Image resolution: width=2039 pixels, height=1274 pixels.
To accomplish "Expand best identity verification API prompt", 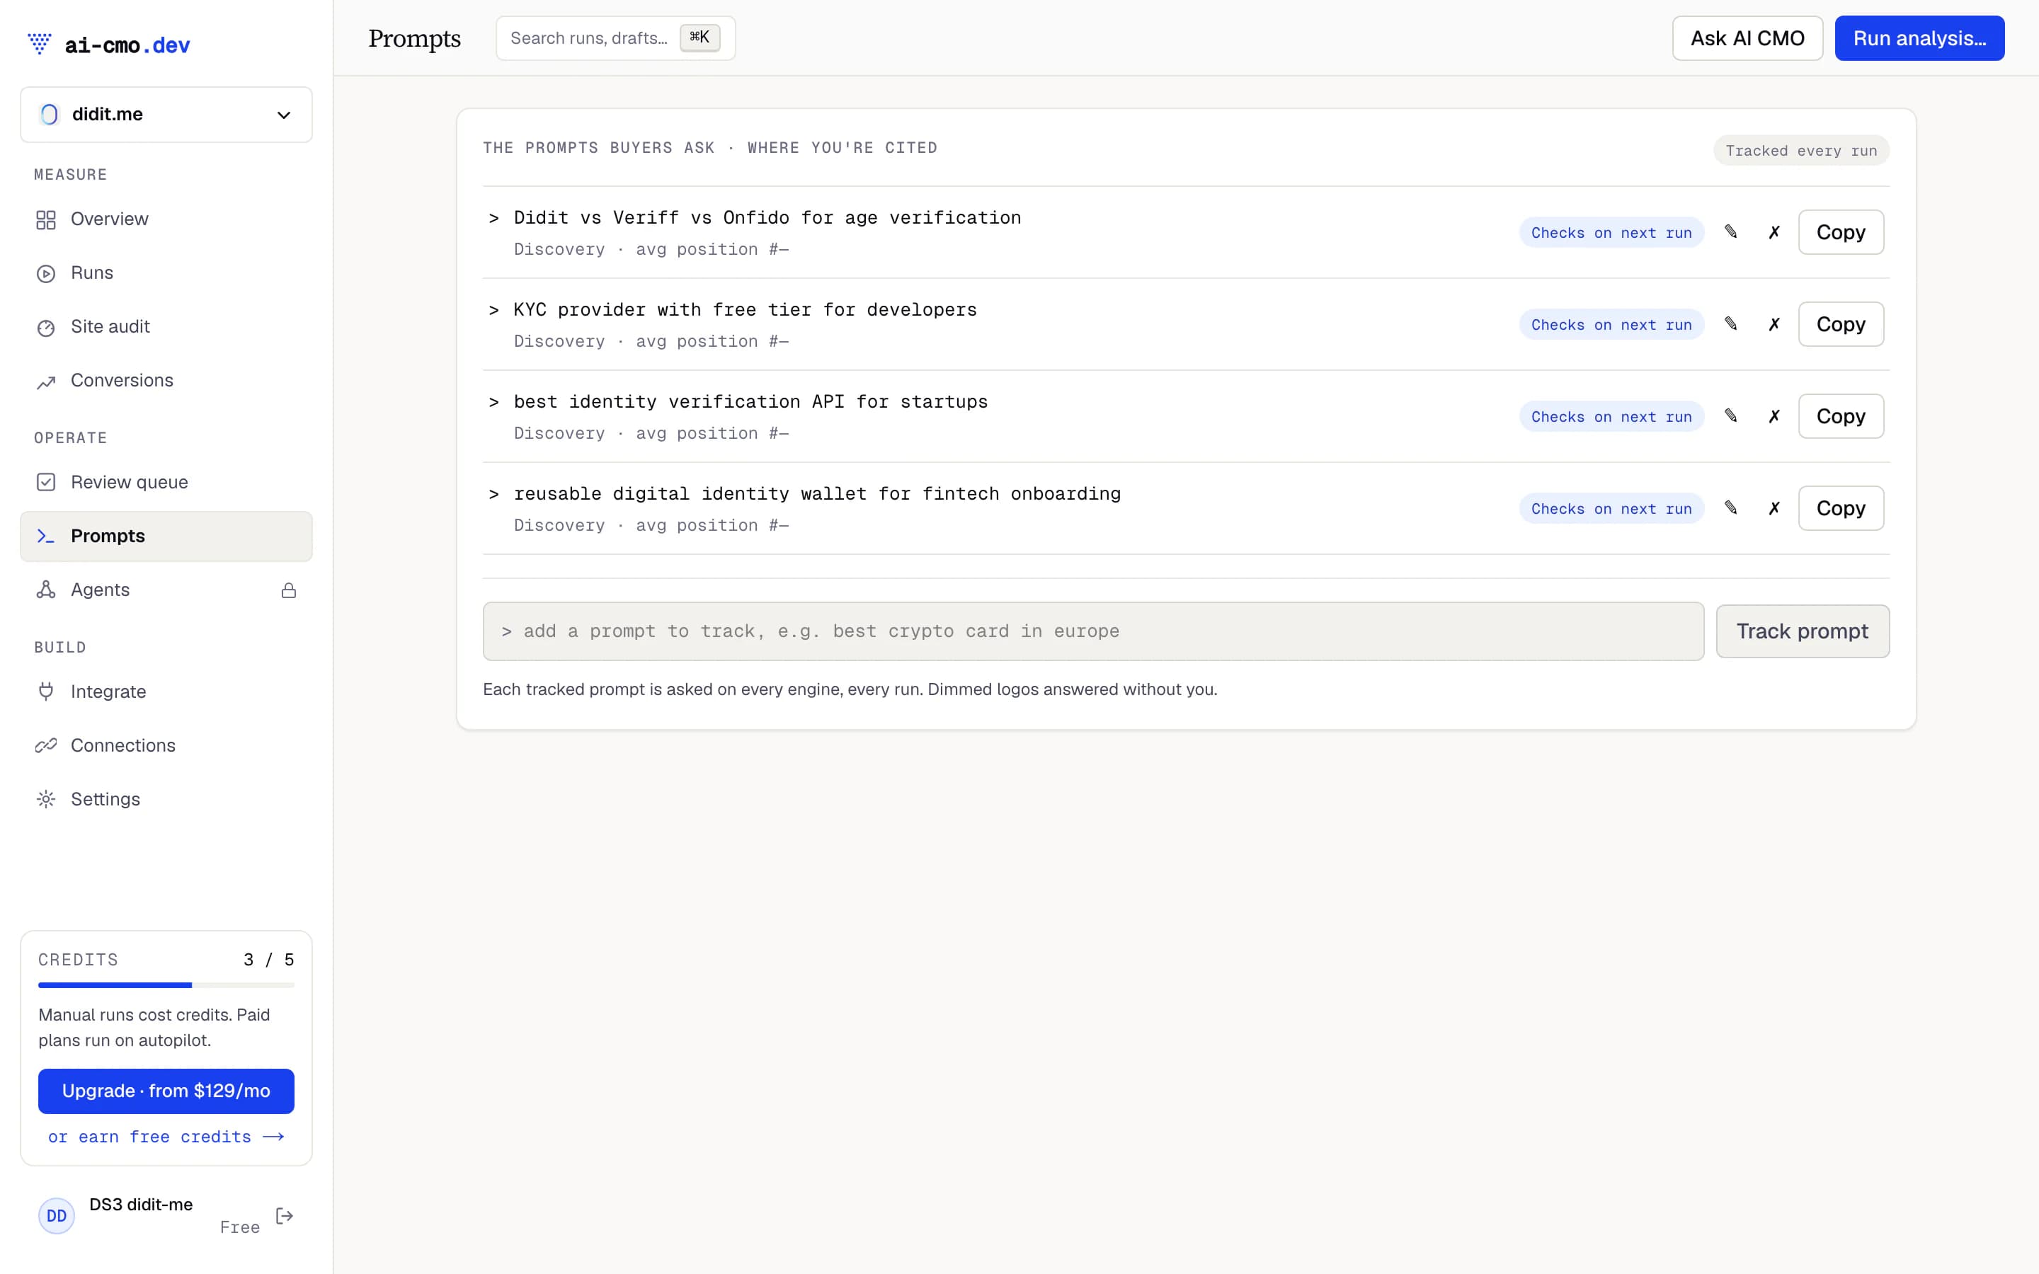I will pyautogui.click(x=493, y=402).
